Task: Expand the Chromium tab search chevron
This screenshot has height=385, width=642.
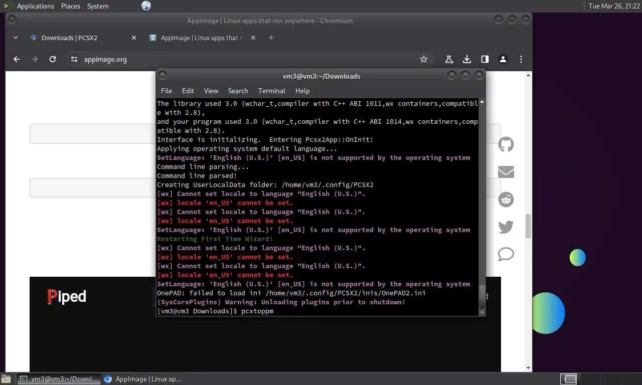Action: [16, 38]
